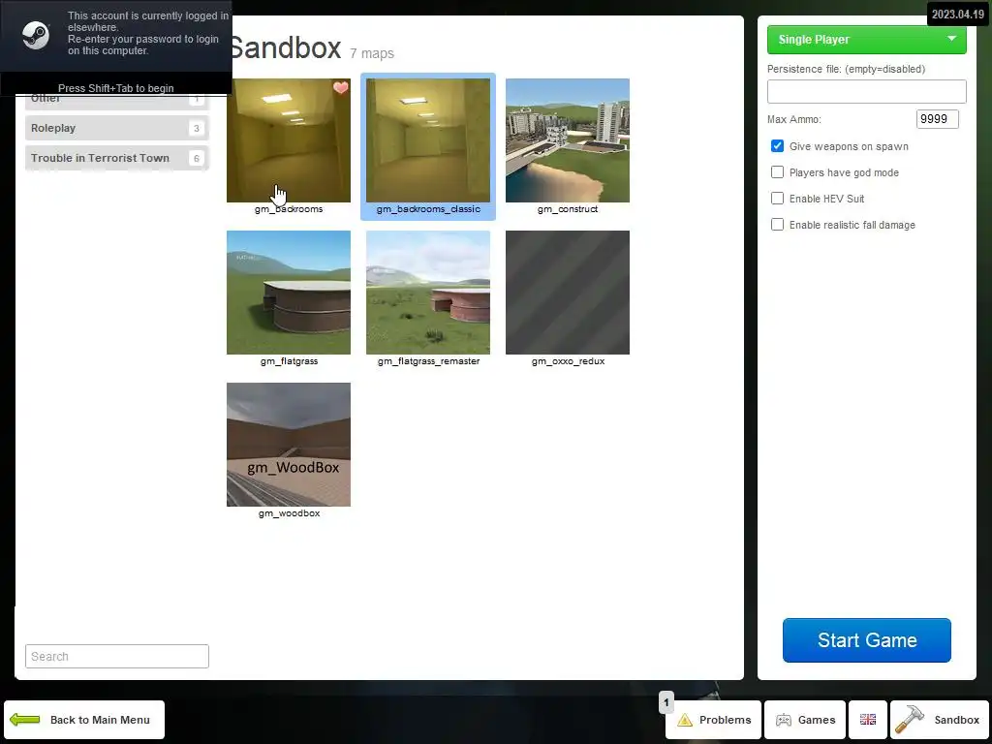Click the Persistence file input field
Image resolution: width=992 pixels, height=744 pixels.
pos(867,91)
